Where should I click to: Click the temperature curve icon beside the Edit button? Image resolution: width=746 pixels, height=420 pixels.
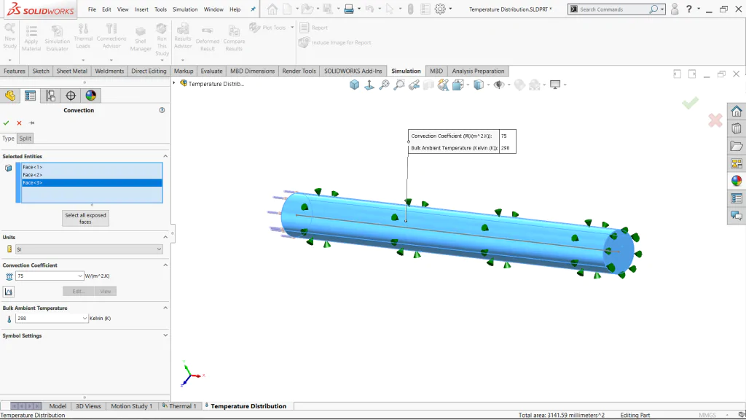tap(9, 292)
